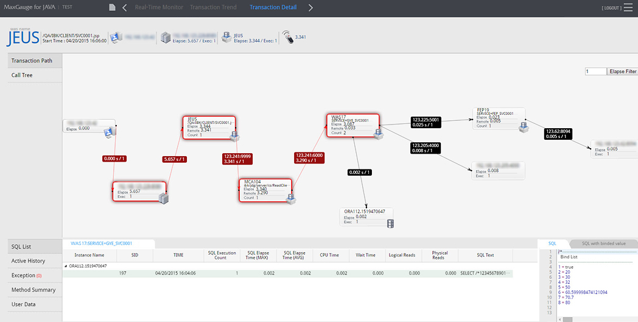Switch to the SQL tab in the right pane
Image resolution: width=638 pixels, height=322 pixels.
coord(552,244)
